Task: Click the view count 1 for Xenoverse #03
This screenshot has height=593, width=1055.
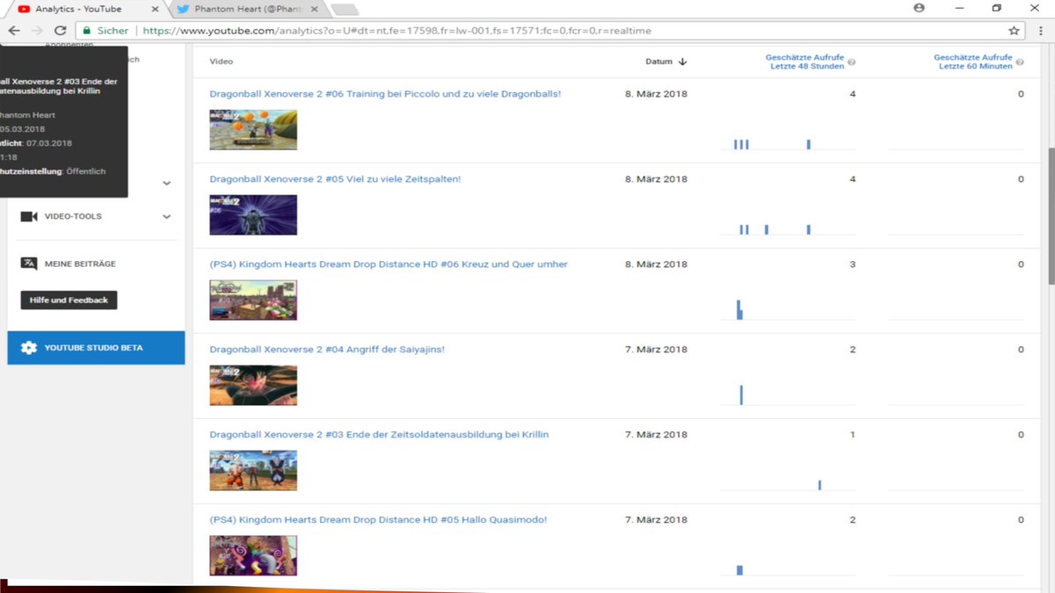Action: pos(853,435)
